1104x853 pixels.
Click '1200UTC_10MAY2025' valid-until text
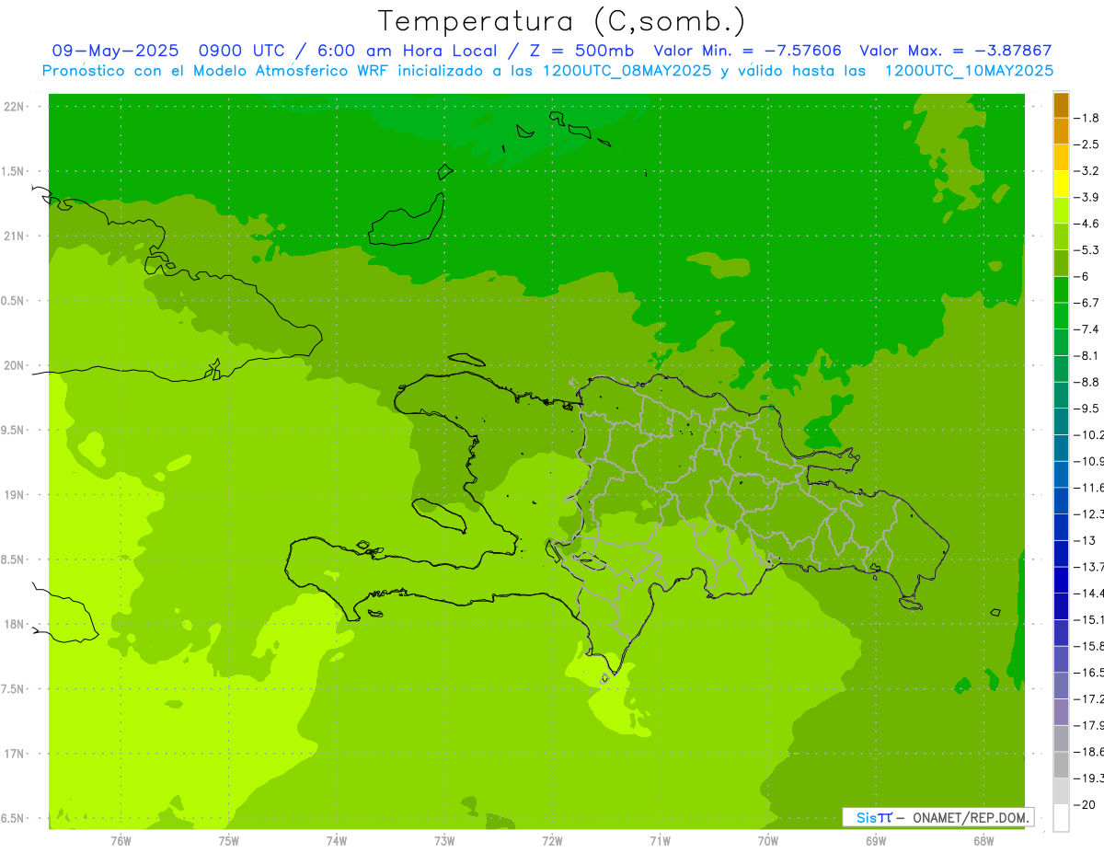[x=969, y=71]
